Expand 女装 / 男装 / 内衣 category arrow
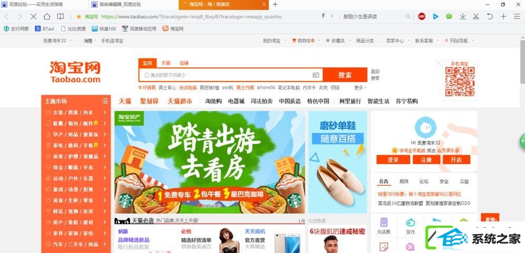525x253 pixels. click(105, 113)
